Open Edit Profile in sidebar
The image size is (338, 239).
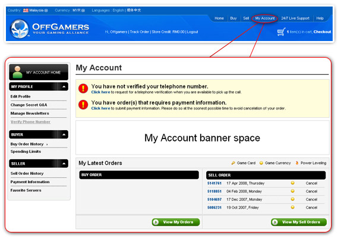(20, 96)
